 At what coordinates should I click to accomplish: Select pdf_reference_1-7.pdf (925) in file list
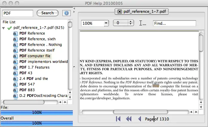(39, 27)
